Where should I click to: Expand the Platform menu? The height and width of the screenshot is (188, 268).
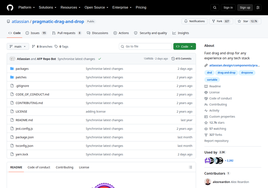click(x=26, y=8)
